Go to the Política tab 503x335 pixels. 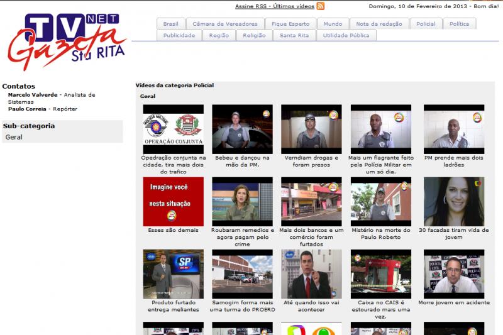pyautogui.click(x=459, y=24)
